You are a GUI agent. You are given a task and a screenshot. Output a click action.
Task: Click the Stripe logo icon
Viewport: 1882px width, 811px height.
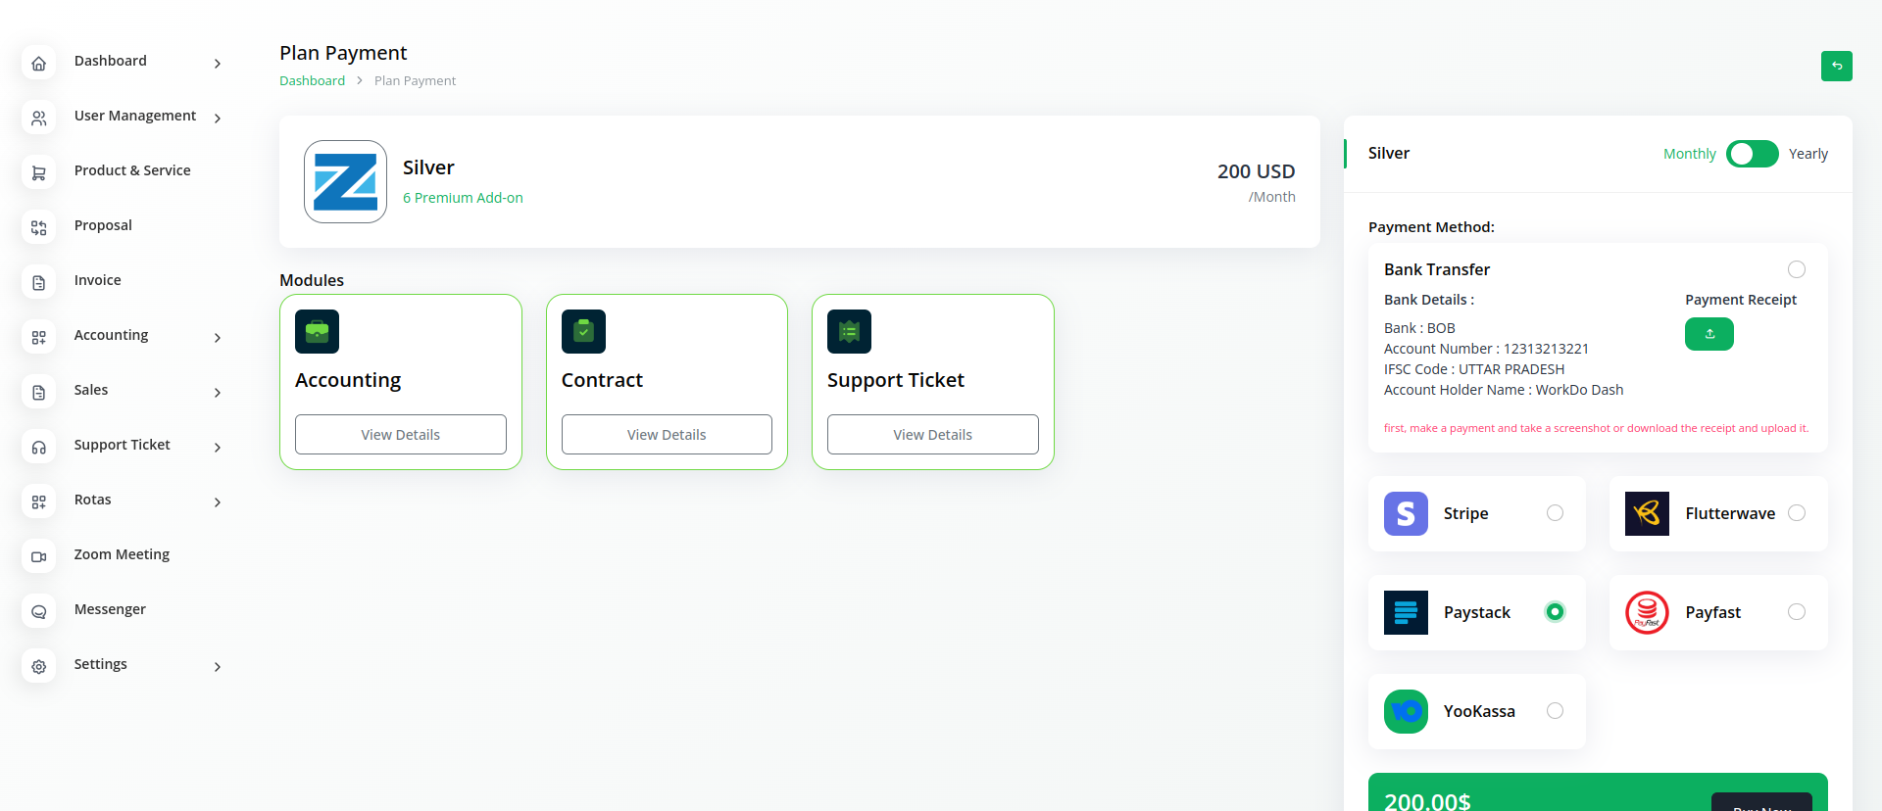coord(1406,513)
